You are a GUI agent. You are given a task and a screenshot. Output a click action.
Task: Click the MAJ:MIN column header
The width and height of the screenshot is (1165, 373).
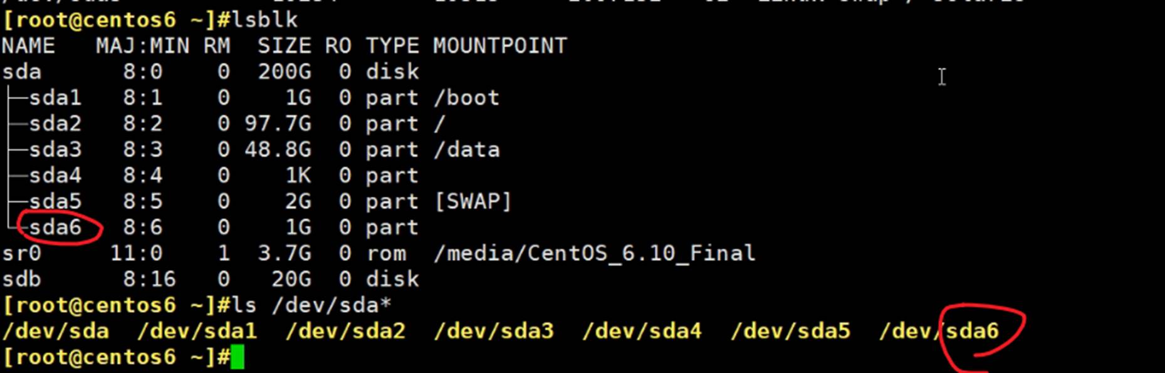[142, 46]
